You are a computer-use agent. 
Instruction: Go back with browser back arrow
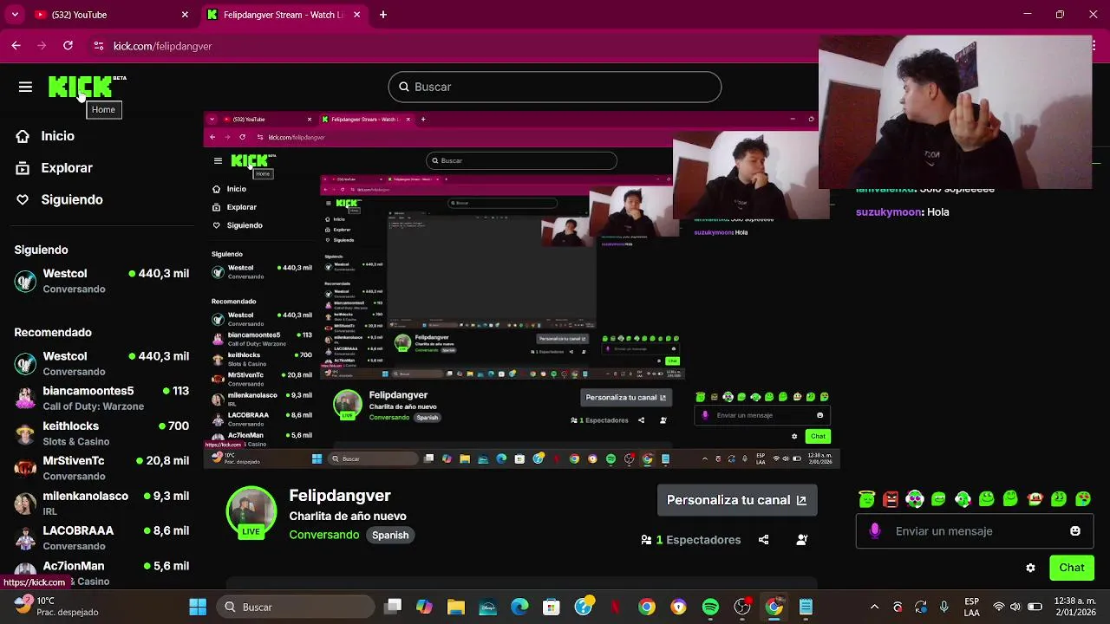tap(16, 46)
